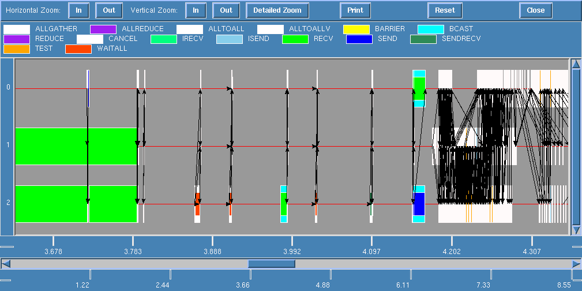
Task: Click the horizontal scrollbar left arrow
Action: 6,264
